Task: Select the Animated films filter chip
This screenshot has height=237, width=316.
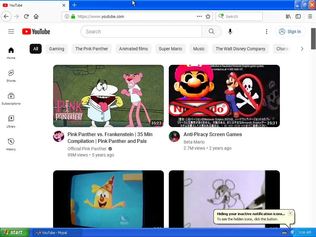Action: (133, 49)
